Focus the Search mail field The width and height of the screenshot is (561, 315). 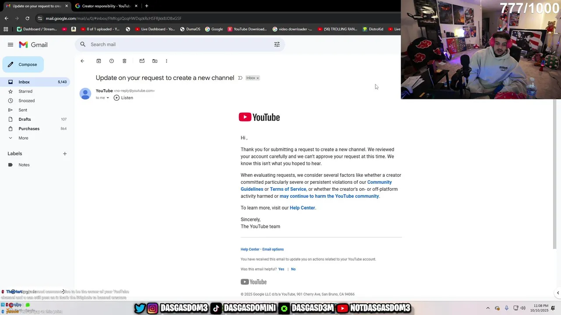[x=180, y=44]
